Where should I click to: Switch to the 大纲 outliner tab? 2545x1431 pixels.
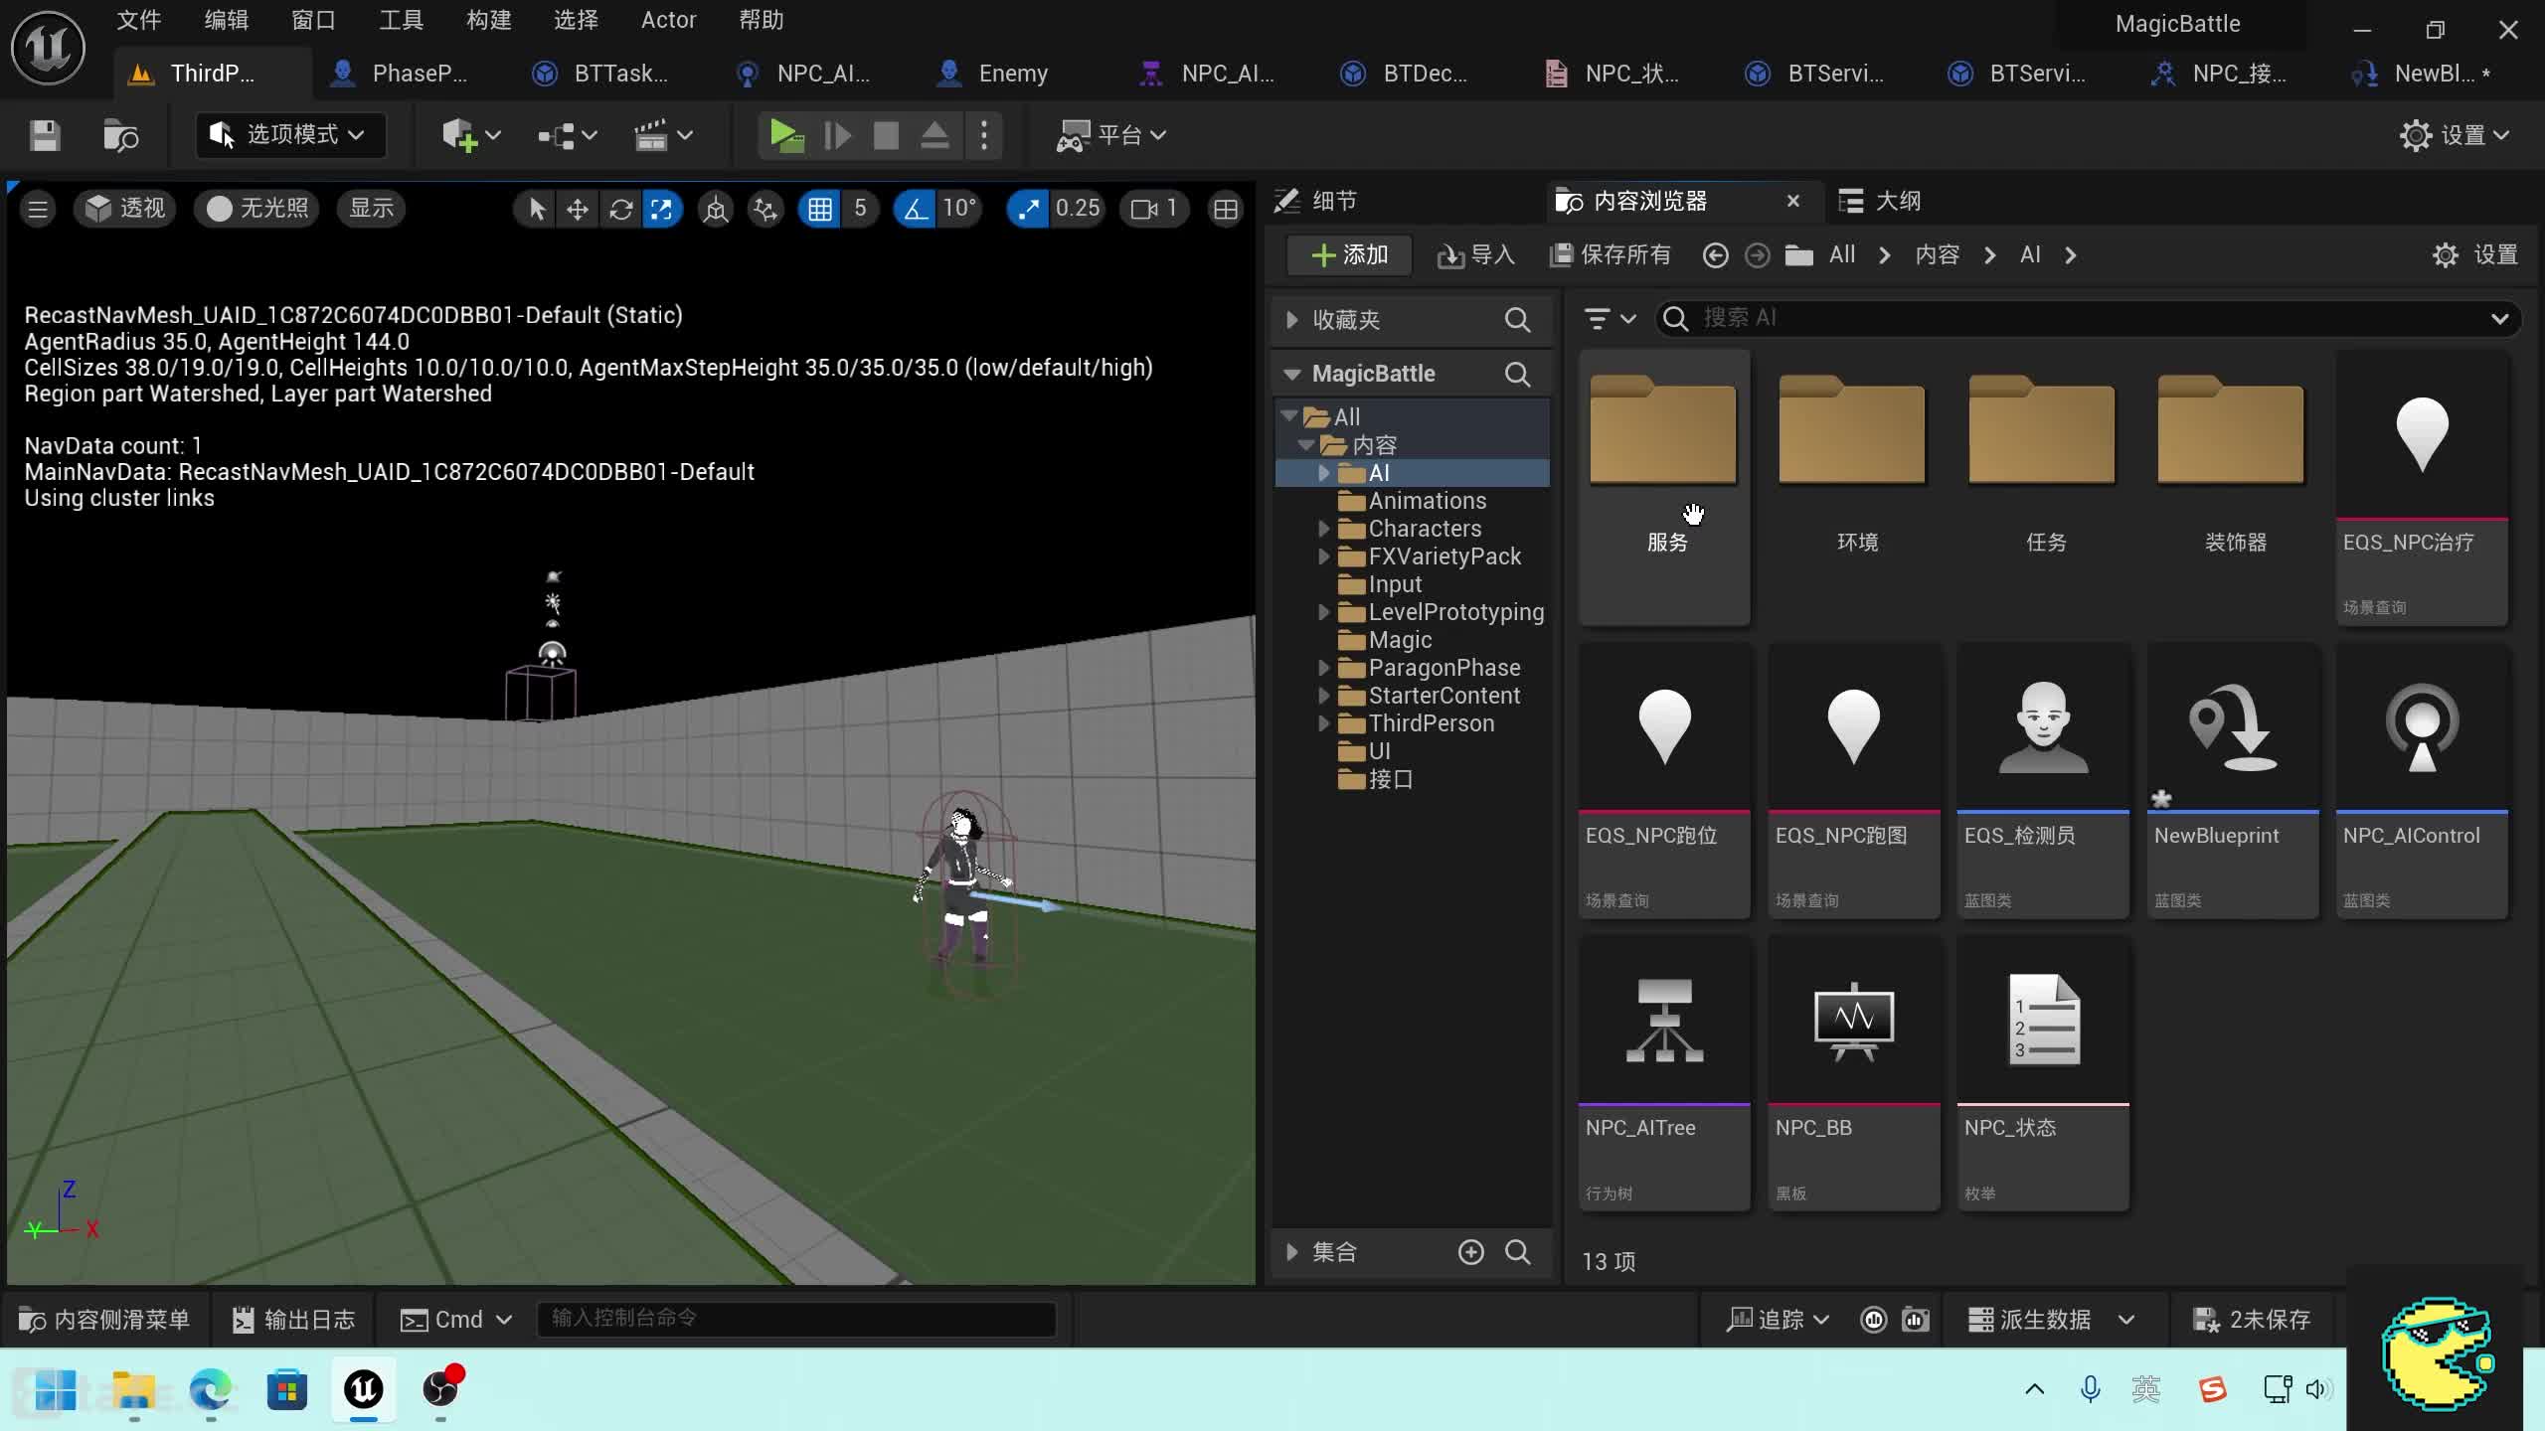tap(1879, 201)
